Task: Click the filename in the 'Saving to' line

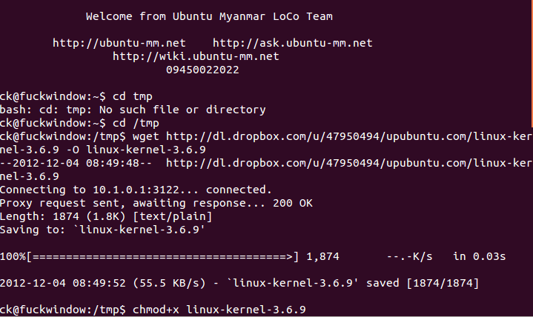Action: click(x=139, y=230)
